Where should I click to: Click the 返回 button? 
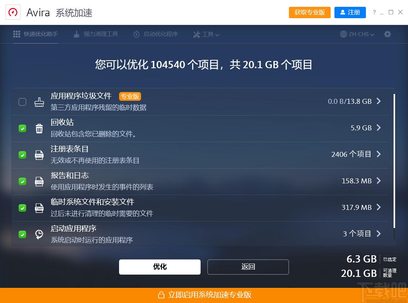(248, 267)
